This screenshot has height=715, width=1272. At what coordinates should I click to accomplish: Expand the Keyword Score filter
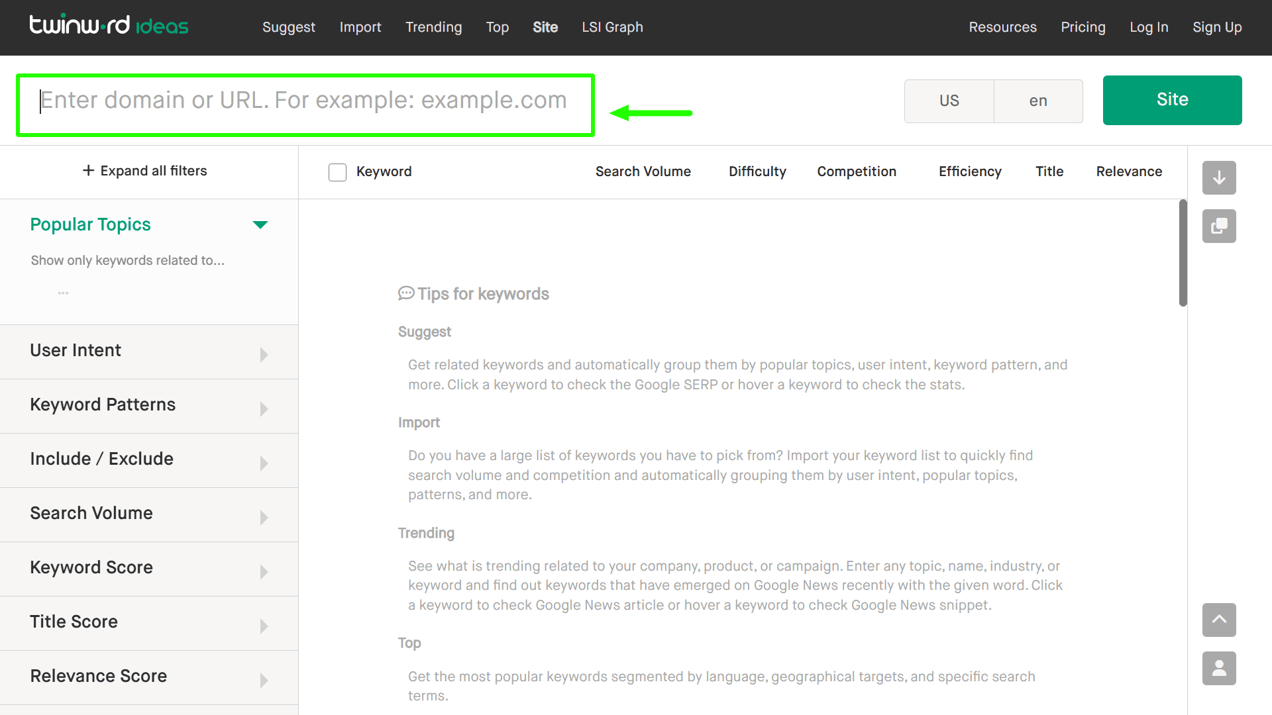click(149, 569)
